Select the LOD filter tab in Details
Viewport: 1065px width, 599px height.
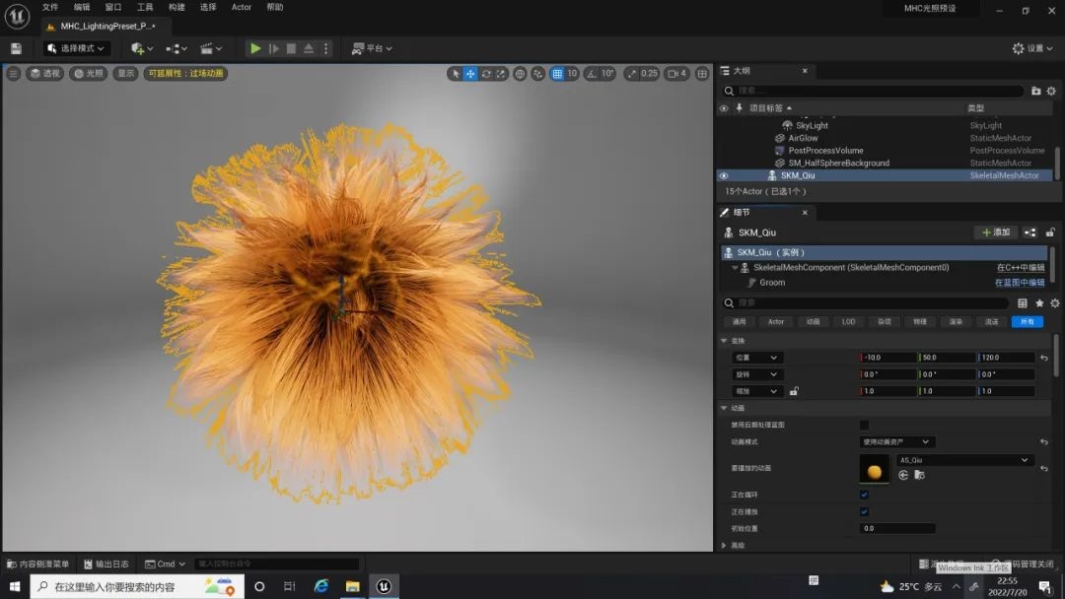(848, 321)
